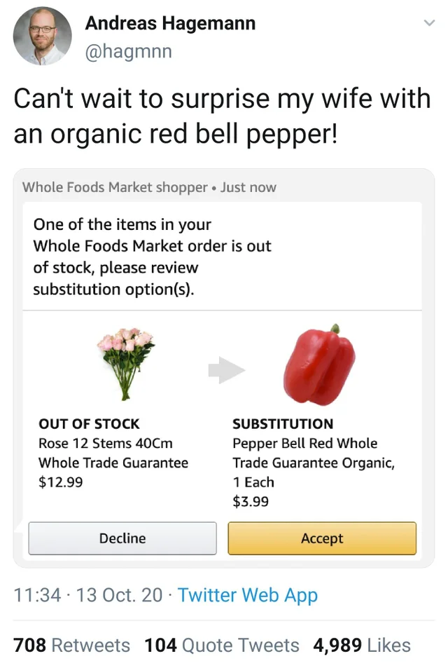
Task: Open the Twitter Web App link
Action: [248, 595]
